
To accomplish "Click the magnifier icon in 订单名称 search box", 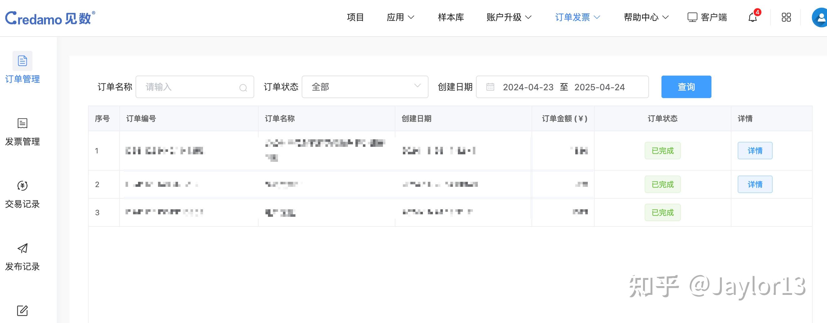I will 243,87.
